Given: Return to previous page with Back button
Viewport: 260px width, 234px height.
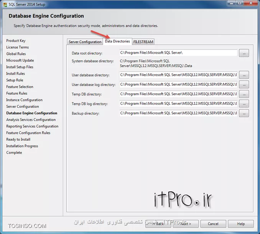Looking at the screenshot, I should [158, 224].
